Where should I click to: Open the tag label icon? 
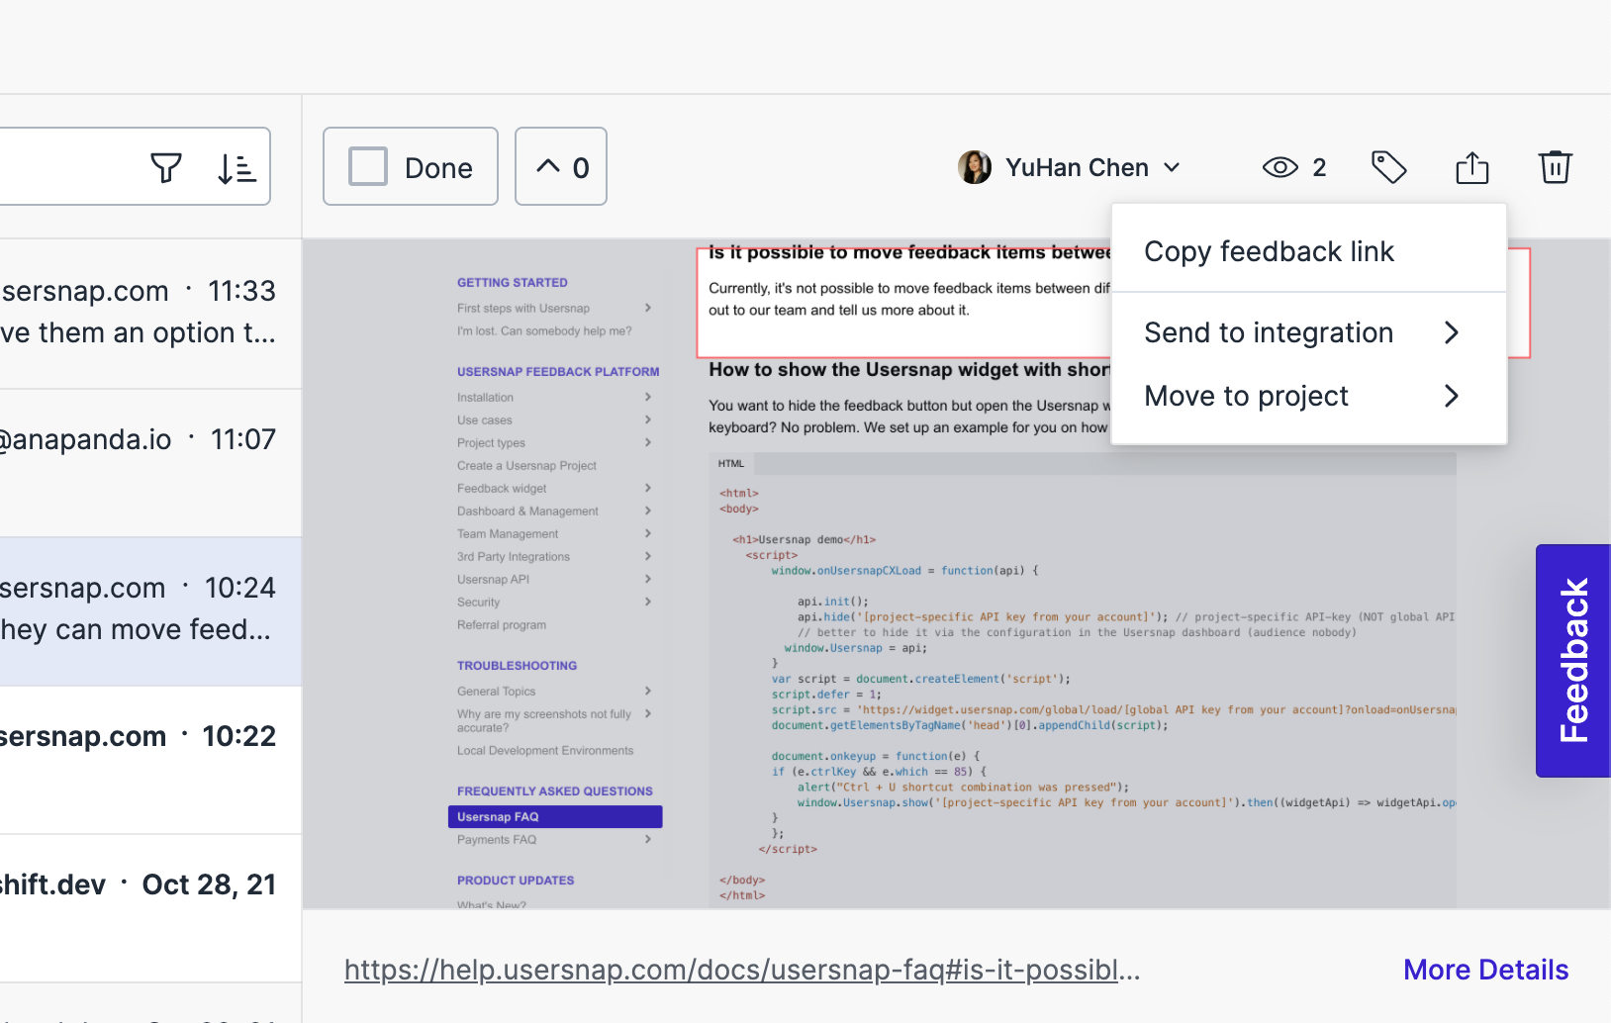(x=1388, y=167)
